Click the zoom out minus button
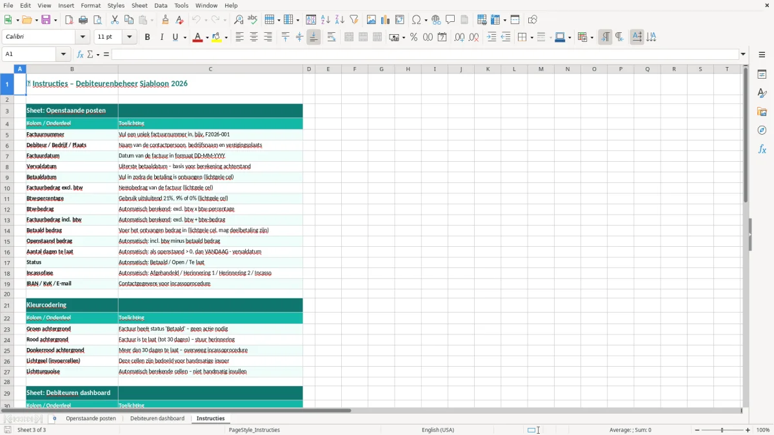774x435 pixels. tap(697, 430)
